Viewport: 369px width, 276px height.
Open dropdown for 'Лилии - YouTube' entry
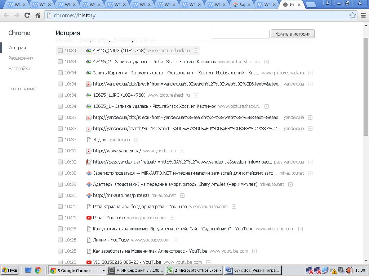pos(176,240)
